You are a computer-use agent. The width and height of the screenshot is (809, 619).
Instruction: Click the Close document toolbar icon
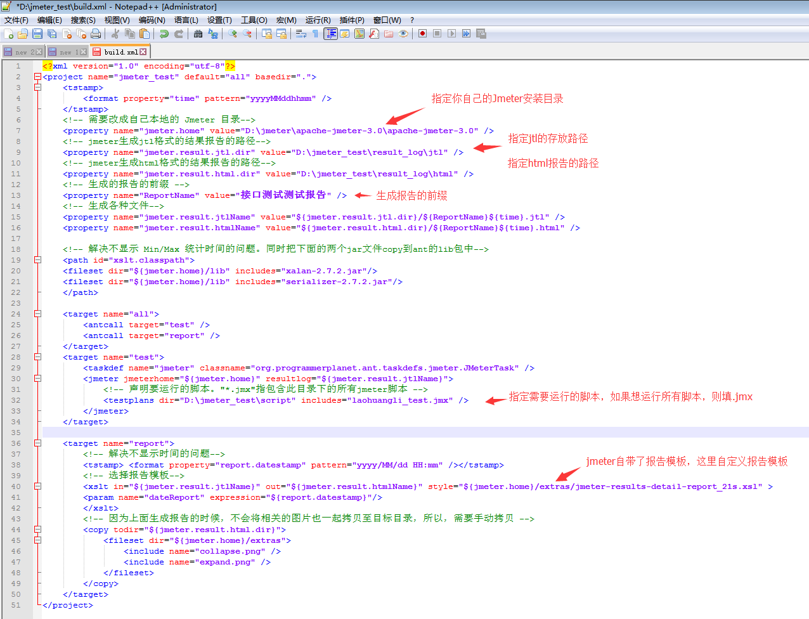(67, 34)
